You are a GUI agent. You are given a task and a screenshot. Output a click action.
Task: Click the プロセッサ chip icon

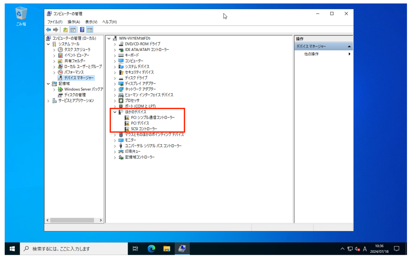point(121,101)
